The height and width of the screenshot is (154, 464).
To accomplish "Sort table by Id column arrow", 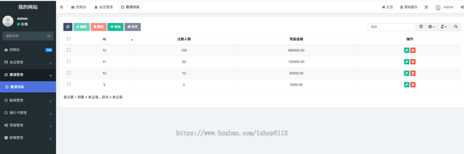I will [x=131, y=40].
